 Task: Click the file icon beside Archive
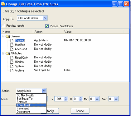click(x=12, y=71)
